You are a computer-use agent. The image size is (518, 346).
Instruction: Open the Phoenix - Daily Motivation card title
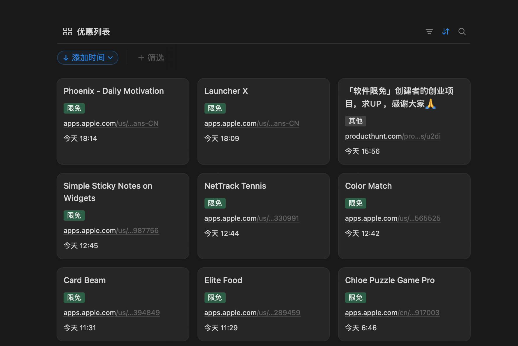pos(114,91)
